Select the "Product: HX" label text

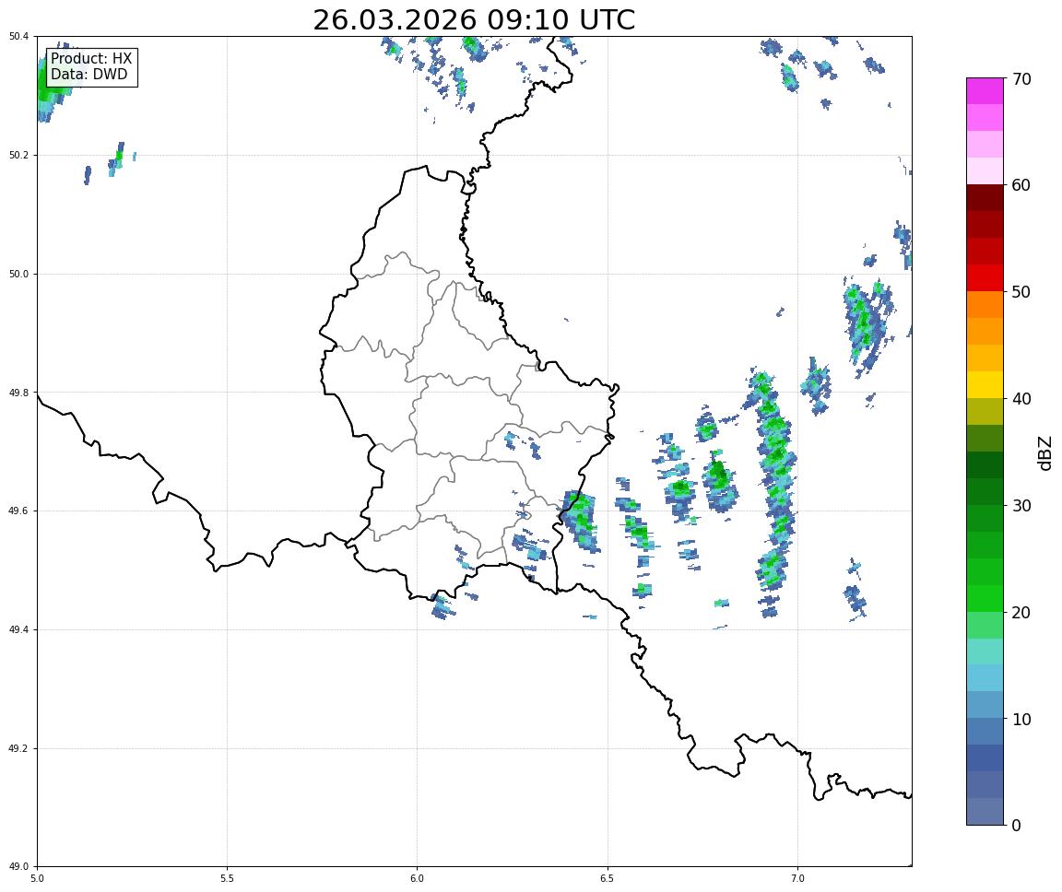(91, 59)
